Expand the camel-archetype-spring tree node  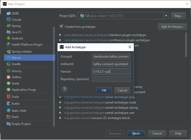point(60,108)
